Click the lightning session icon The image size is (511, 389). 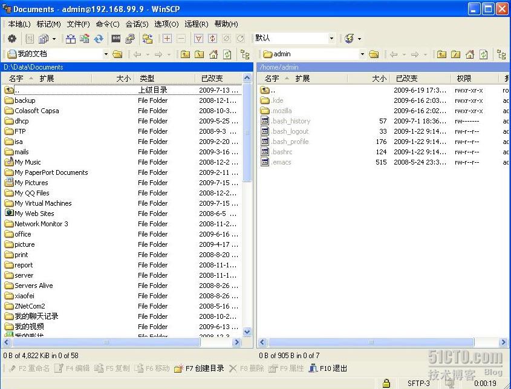[349, 39]
